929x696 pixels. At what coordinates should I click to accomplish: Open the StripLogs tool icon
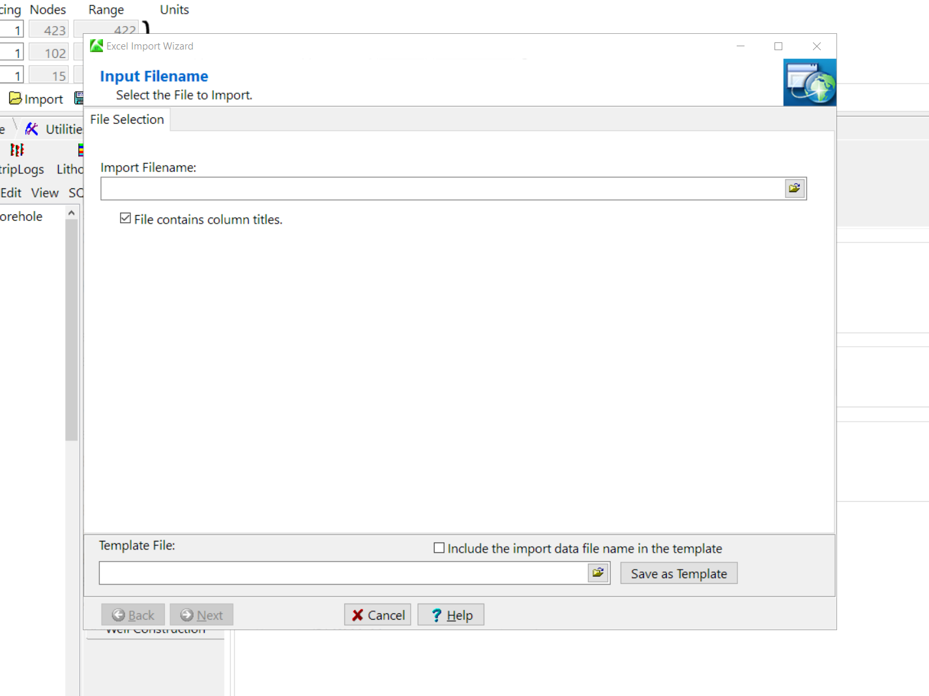coord(17,150)
